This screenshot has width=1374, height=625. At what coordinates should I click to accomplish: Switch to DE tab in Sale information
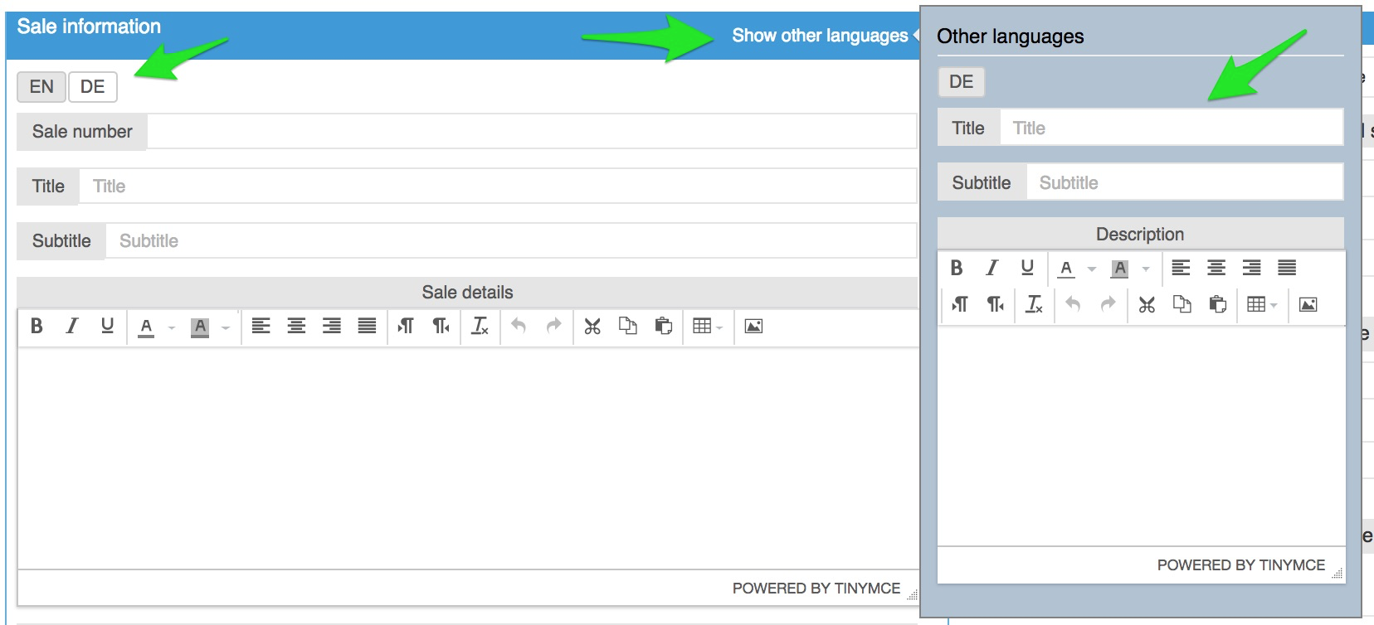click(92, 87)
